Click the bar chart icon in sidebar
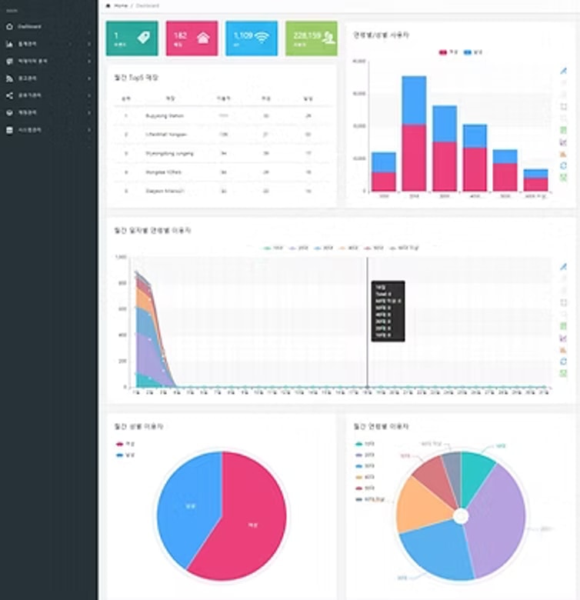This screenshot has height=600, width=580. (x=9, y=44)
